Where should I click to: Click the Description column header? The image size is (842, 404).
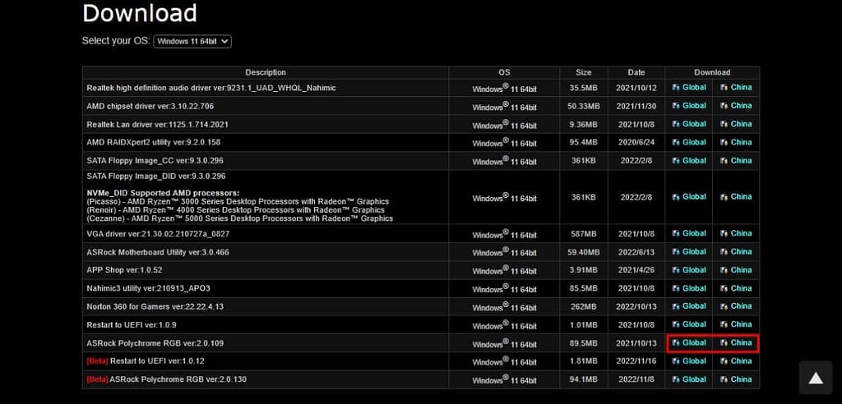266,72
